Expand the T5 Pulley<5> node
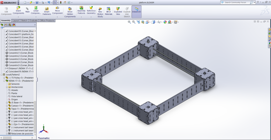Screen dimensions: 271x140 point(4,78)
